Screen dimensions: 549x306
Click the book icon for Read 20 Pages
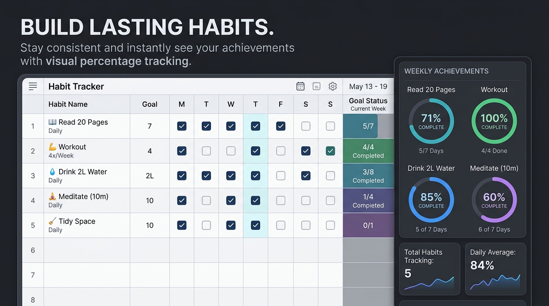(53, 122)
